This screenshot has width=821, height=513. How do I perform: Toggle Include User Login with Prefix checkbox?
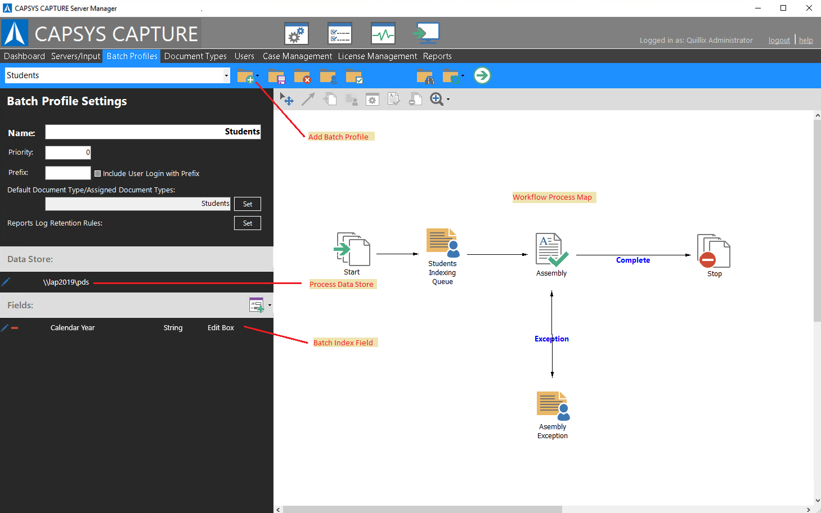(97, 173)
